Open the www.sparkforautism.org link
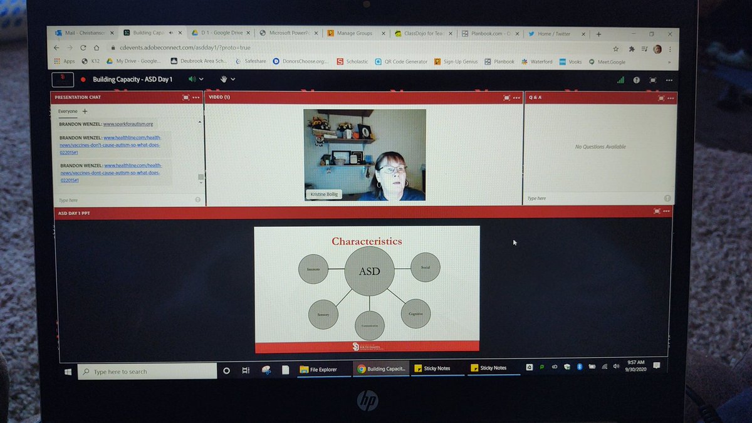The image size is (752, 423). pyautogui.click(x=128, y=124)
